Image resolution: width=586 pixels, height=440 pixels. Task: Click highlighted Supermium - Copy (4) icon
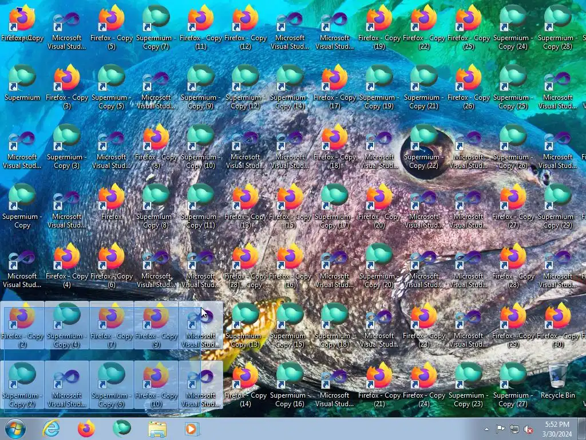point(67,325)
